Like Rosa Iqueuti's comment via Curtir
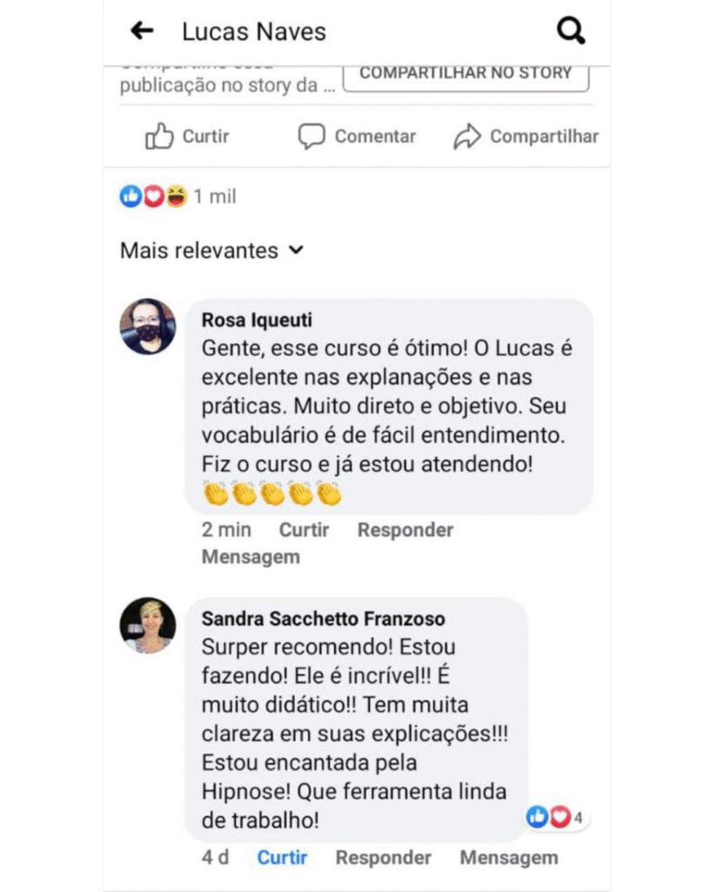This screenshot has width=713, height=892. tap(304, 530)
